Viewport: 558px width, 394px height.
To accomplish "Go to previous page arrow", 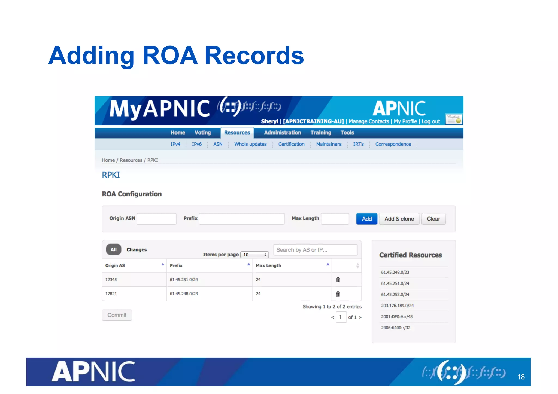I will pos(332,317).
